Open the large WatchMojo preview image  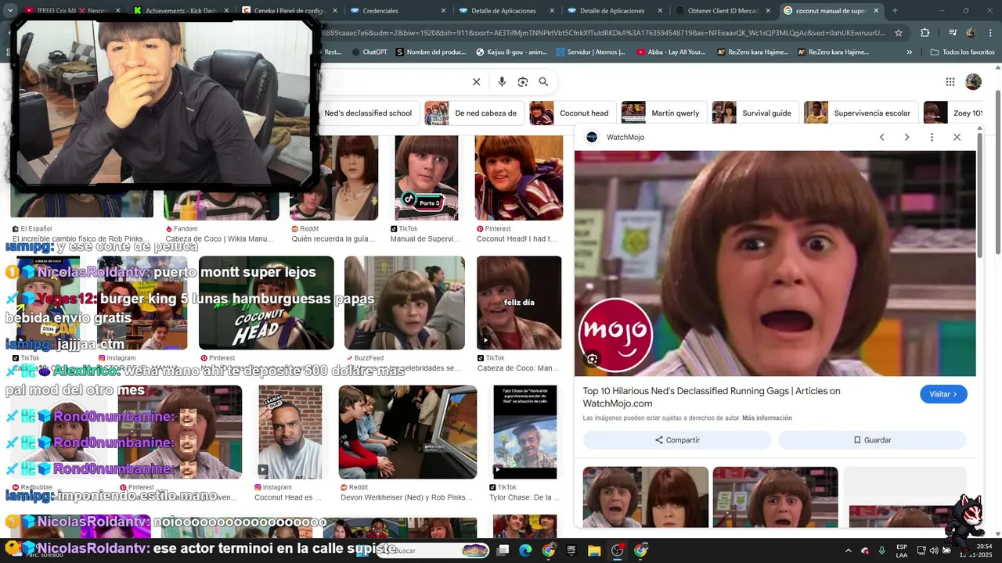click(x=775, y=264)
